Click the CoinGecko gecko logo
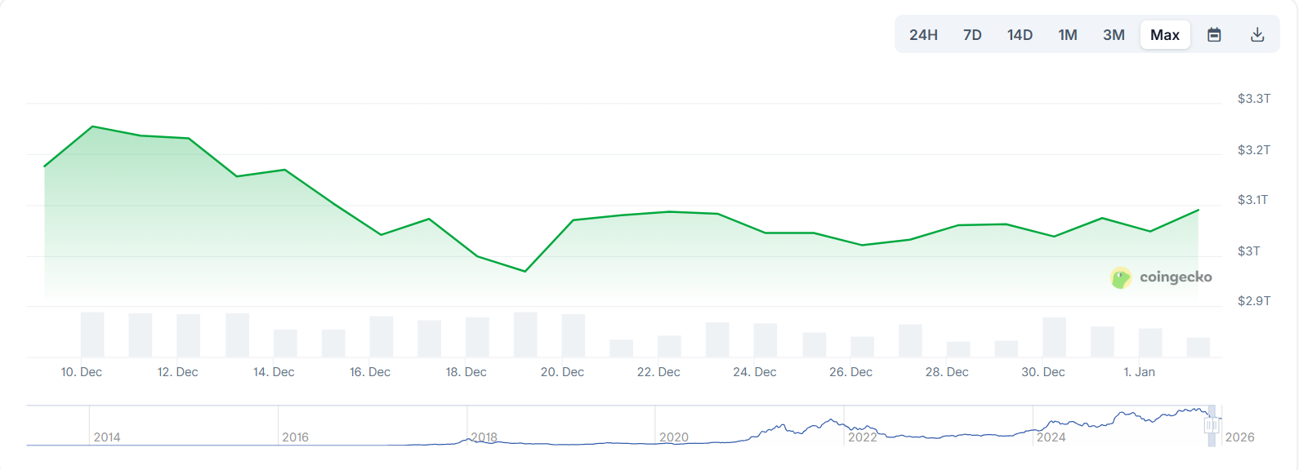 click(1120, 277)
